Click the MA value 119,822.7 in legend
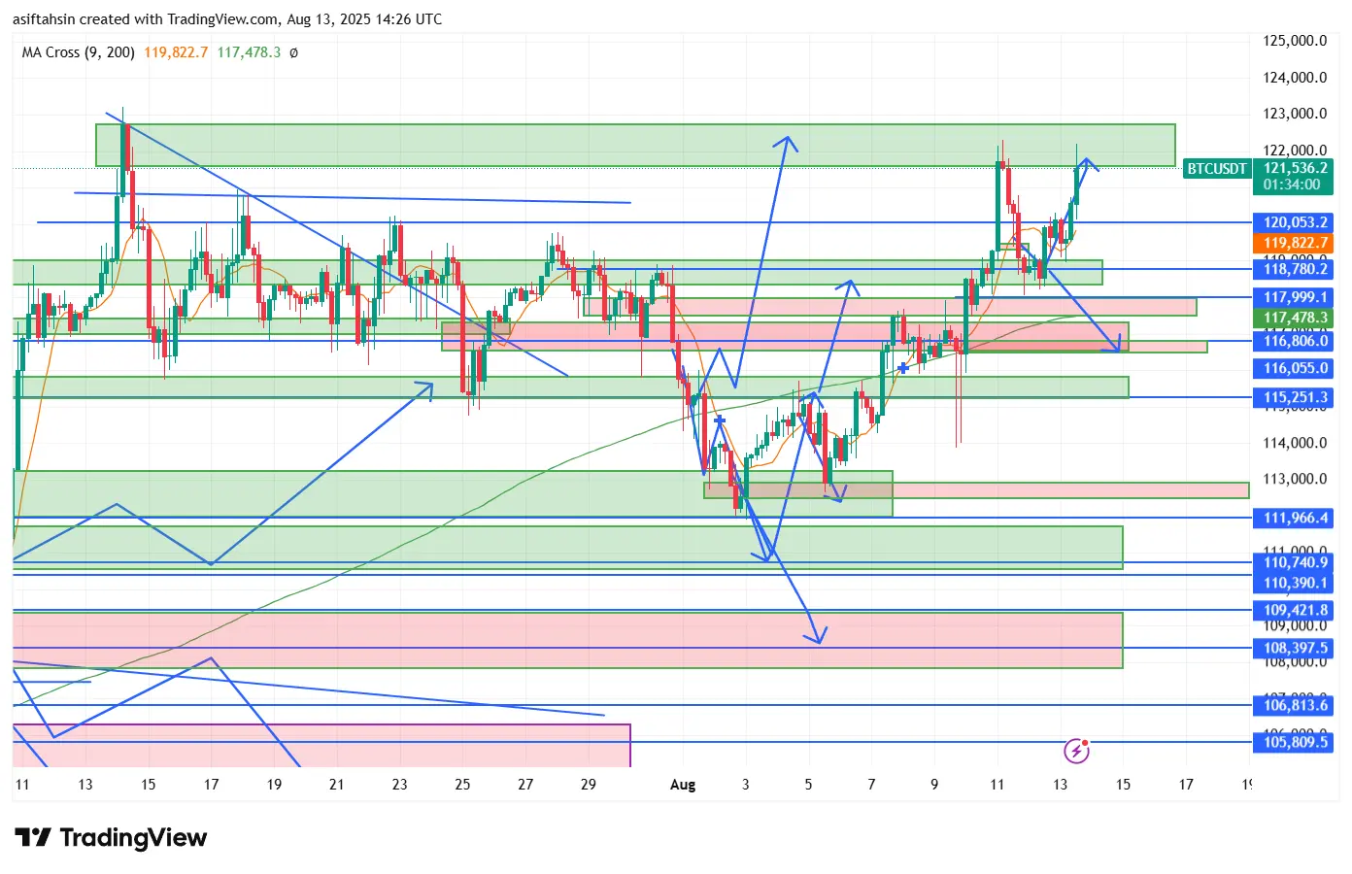The height and width of the screenshot is (874, 1352). click(176, 52)
